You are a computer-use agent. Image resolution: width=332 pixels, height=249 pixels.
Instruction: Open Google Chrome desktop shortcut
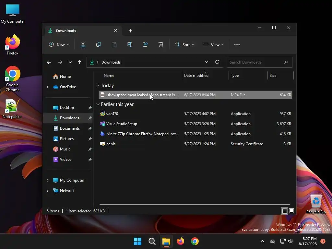[x=13, y=79]
